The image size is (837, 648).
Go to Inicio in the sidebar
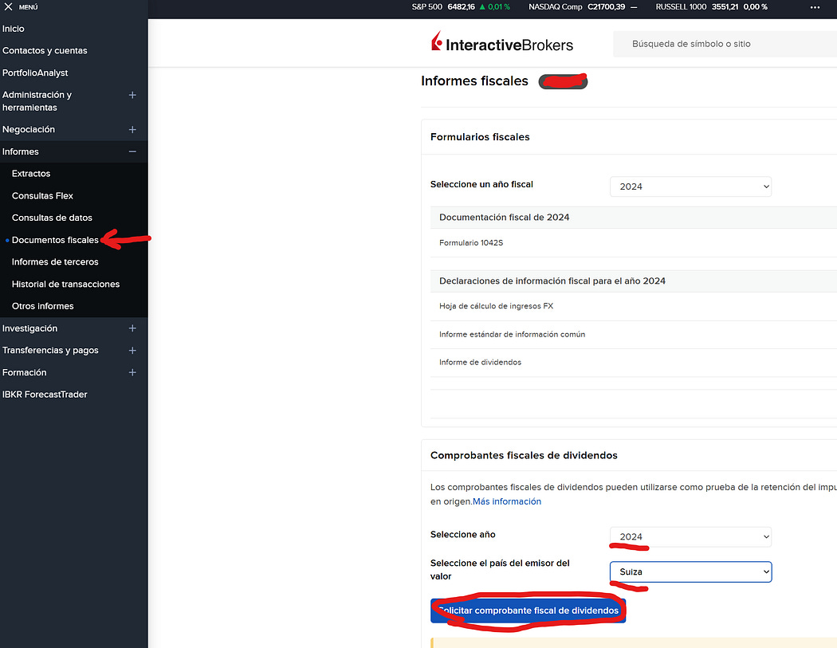(14, 29)
